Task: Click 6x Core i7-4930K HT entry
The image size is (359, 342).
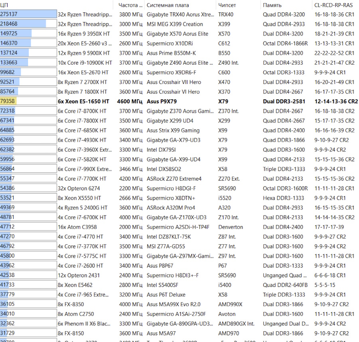Action: [82, 140]
